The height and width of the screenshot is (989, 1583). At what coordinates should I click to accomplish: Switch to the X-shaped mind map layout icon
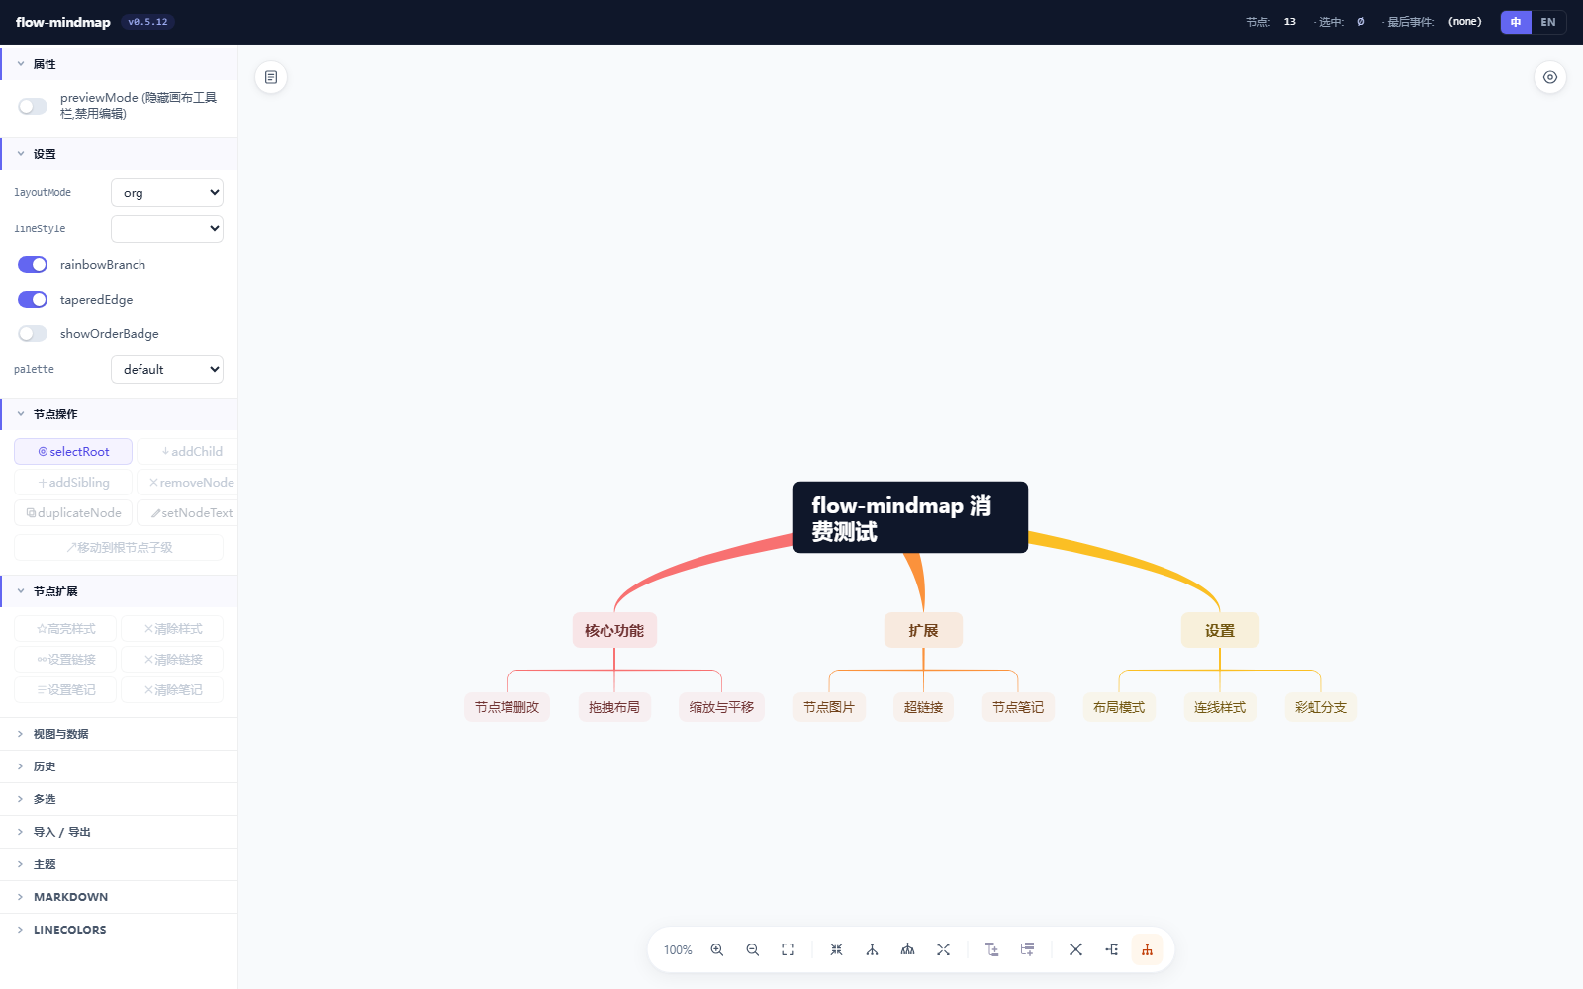1075,949
